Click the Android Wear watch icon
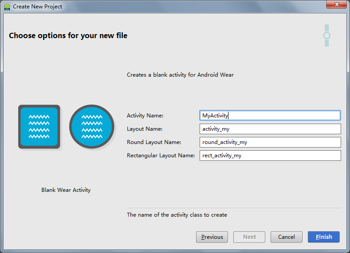350x253 pixels. tap(327, 35)
